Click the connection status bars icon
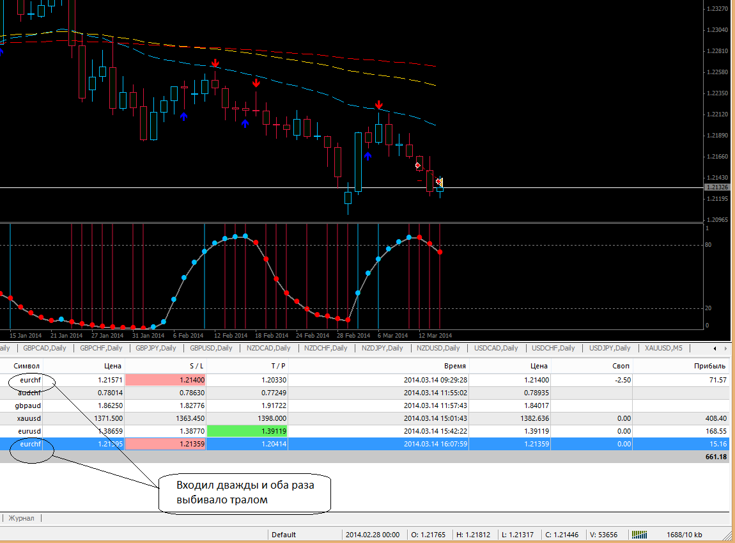The image size is (735, 543). coord(639,535)
